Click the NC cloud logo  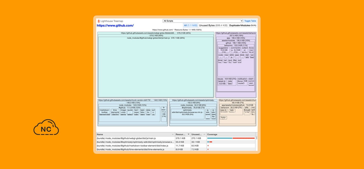tap(46, 128)
